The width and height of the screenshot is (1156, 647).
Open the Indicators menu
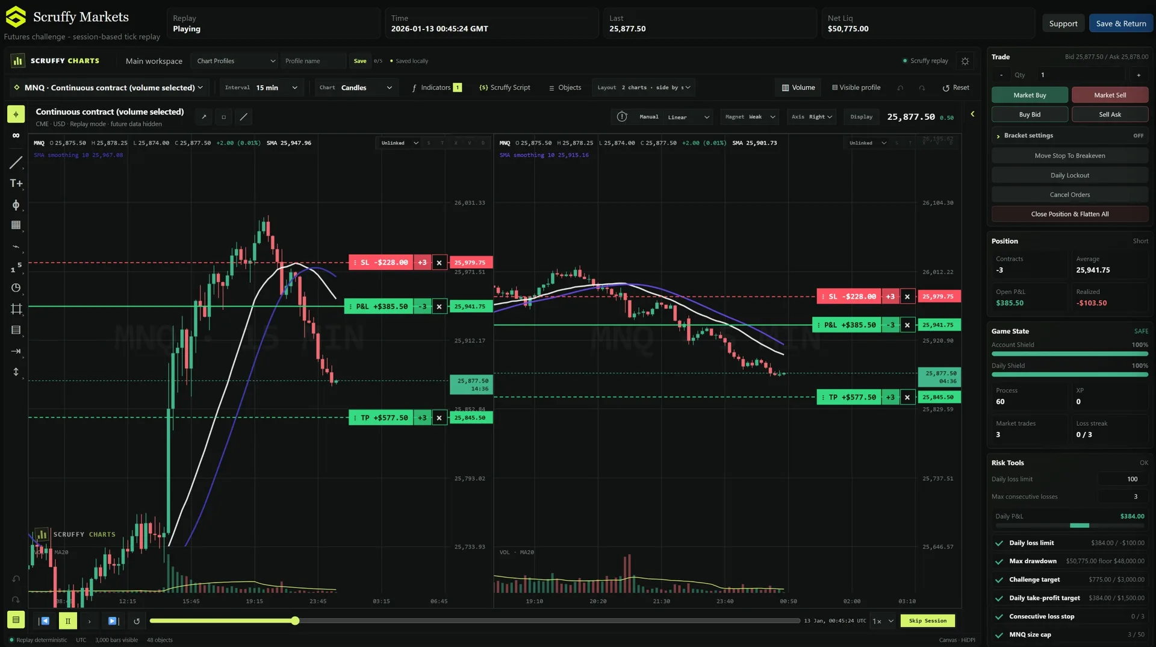(x=437, y=87)
